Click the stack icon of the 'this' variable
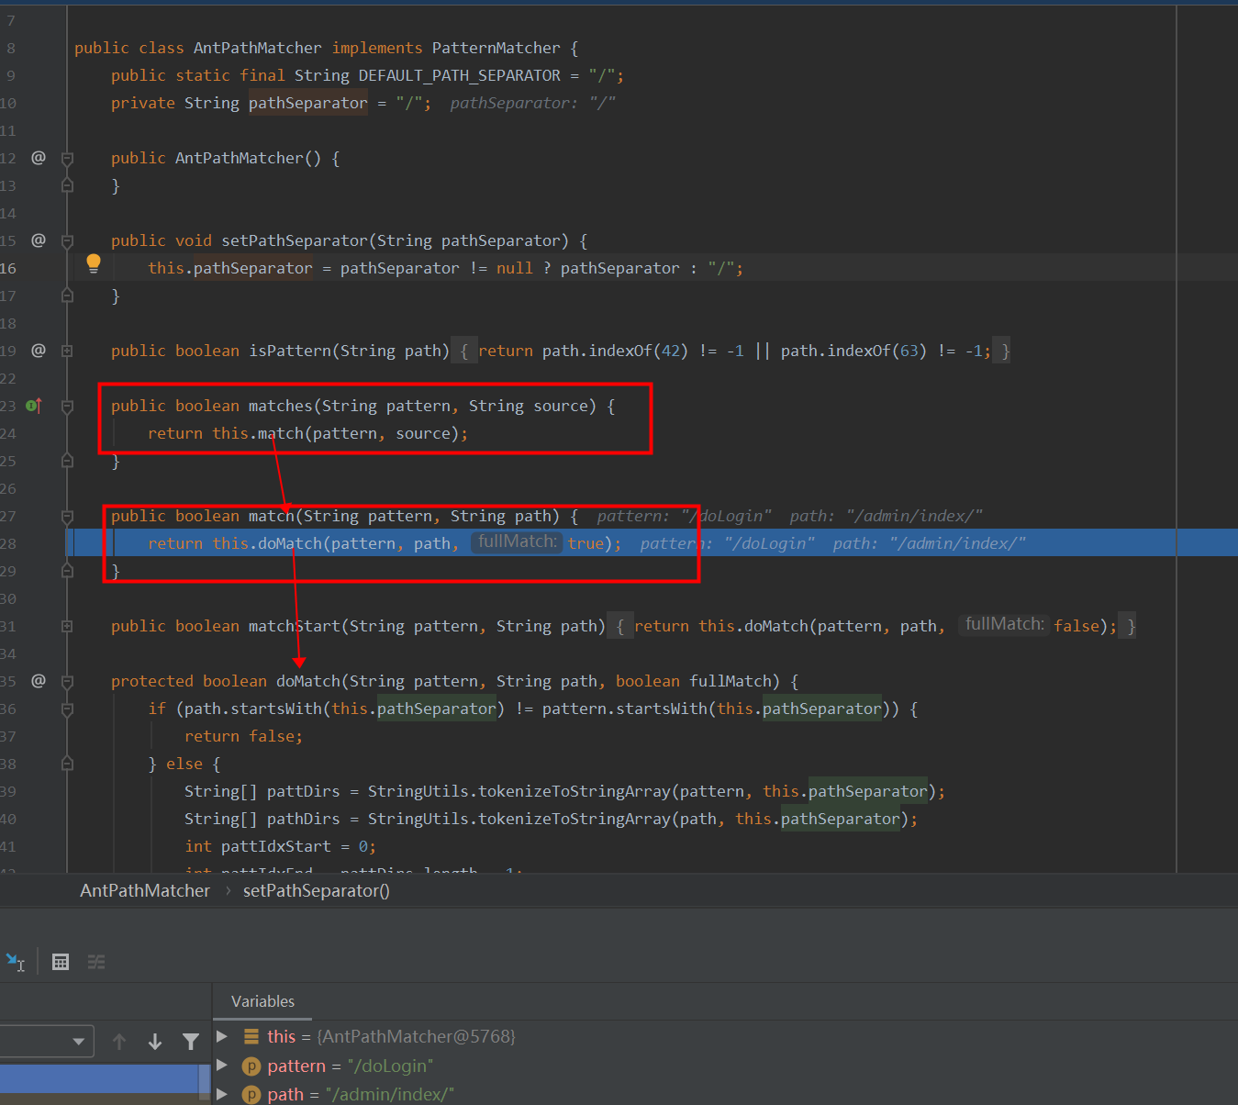The image size is (1238, 1105). click(x=251, y=1036)
